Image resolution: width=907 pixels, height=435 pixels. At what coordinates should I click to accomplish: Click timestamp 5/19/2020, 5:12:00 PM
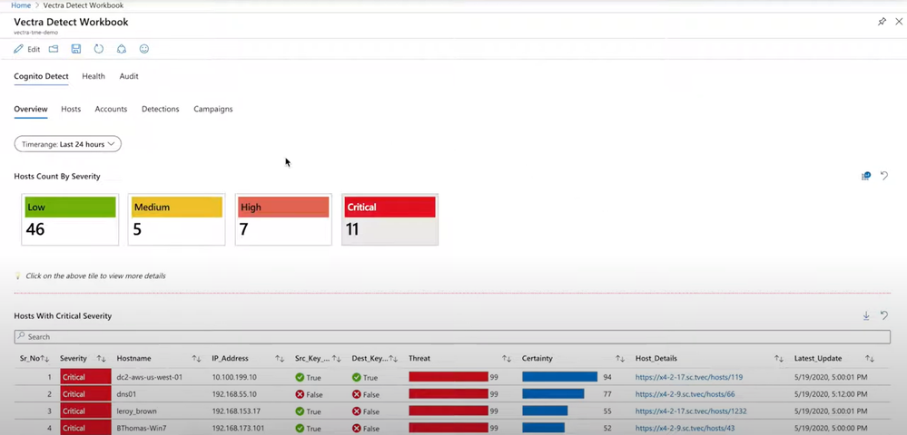[x=831, y=394]
